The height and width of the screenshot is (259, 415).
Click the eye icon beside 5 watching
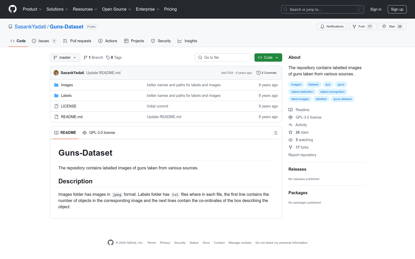[x=290, y=140]
